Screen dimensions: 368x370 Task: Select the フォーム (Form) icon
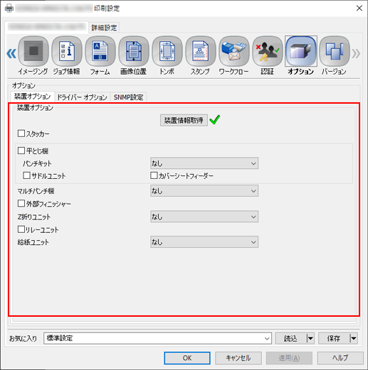click(x=100, y=51)
